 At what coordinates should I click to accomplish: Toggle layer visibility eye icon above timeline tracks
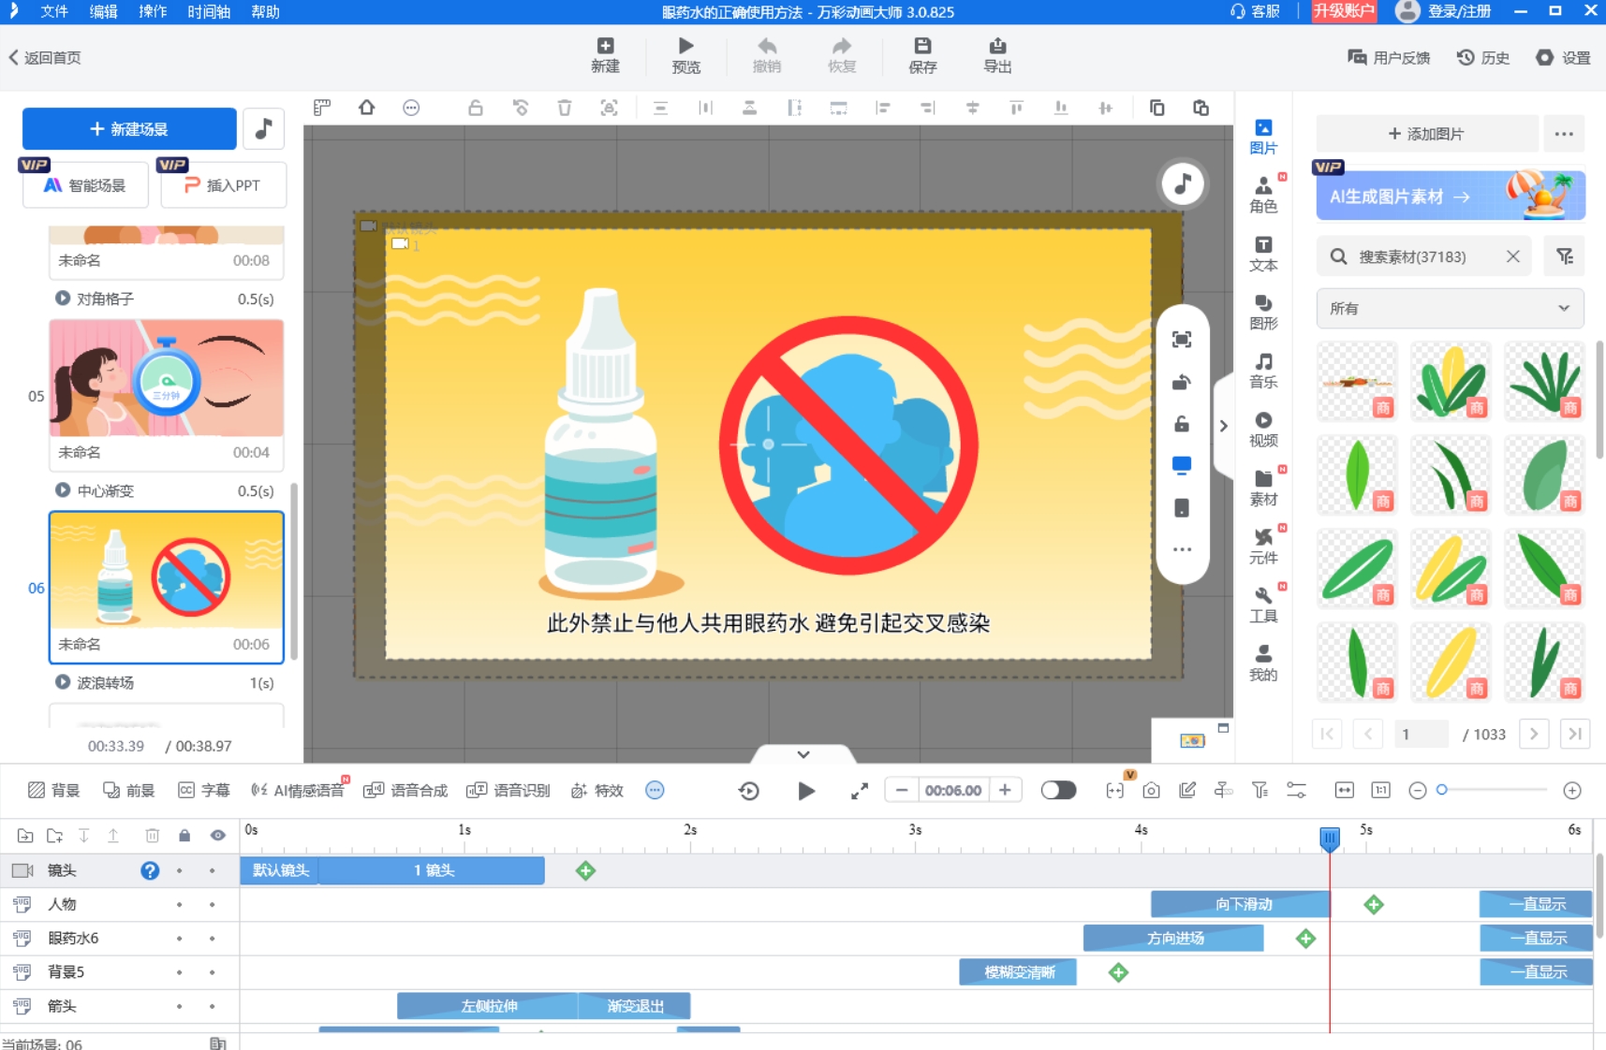(x=217, y=836)
